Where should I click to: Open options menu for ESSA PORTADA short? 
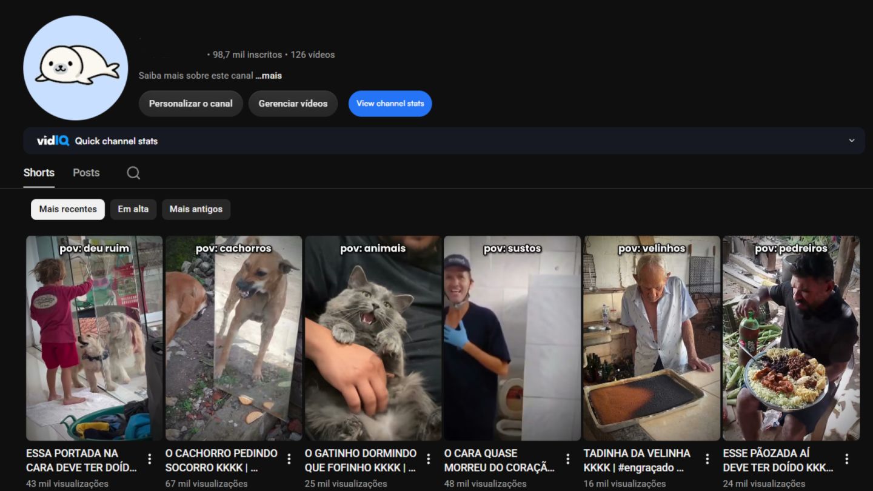tap(150, 459)
